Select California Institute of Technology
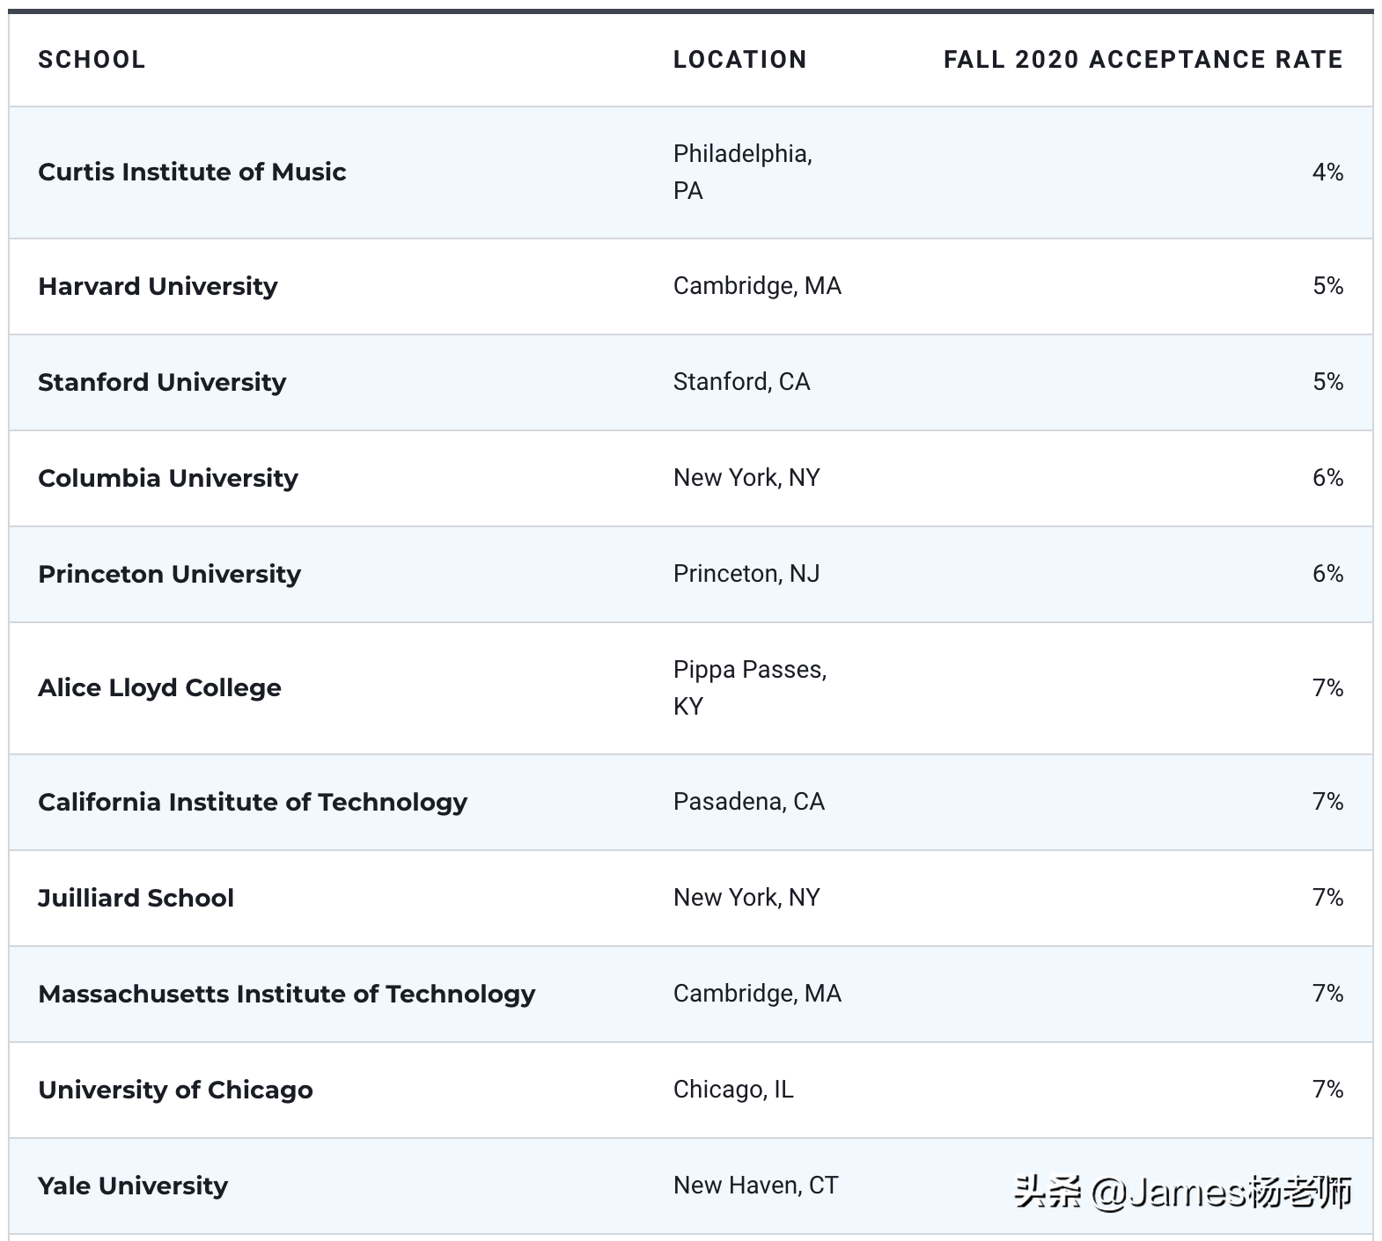Viewport: 1382px width, 1241px height. pyautogui.click(x=253, y=802)
